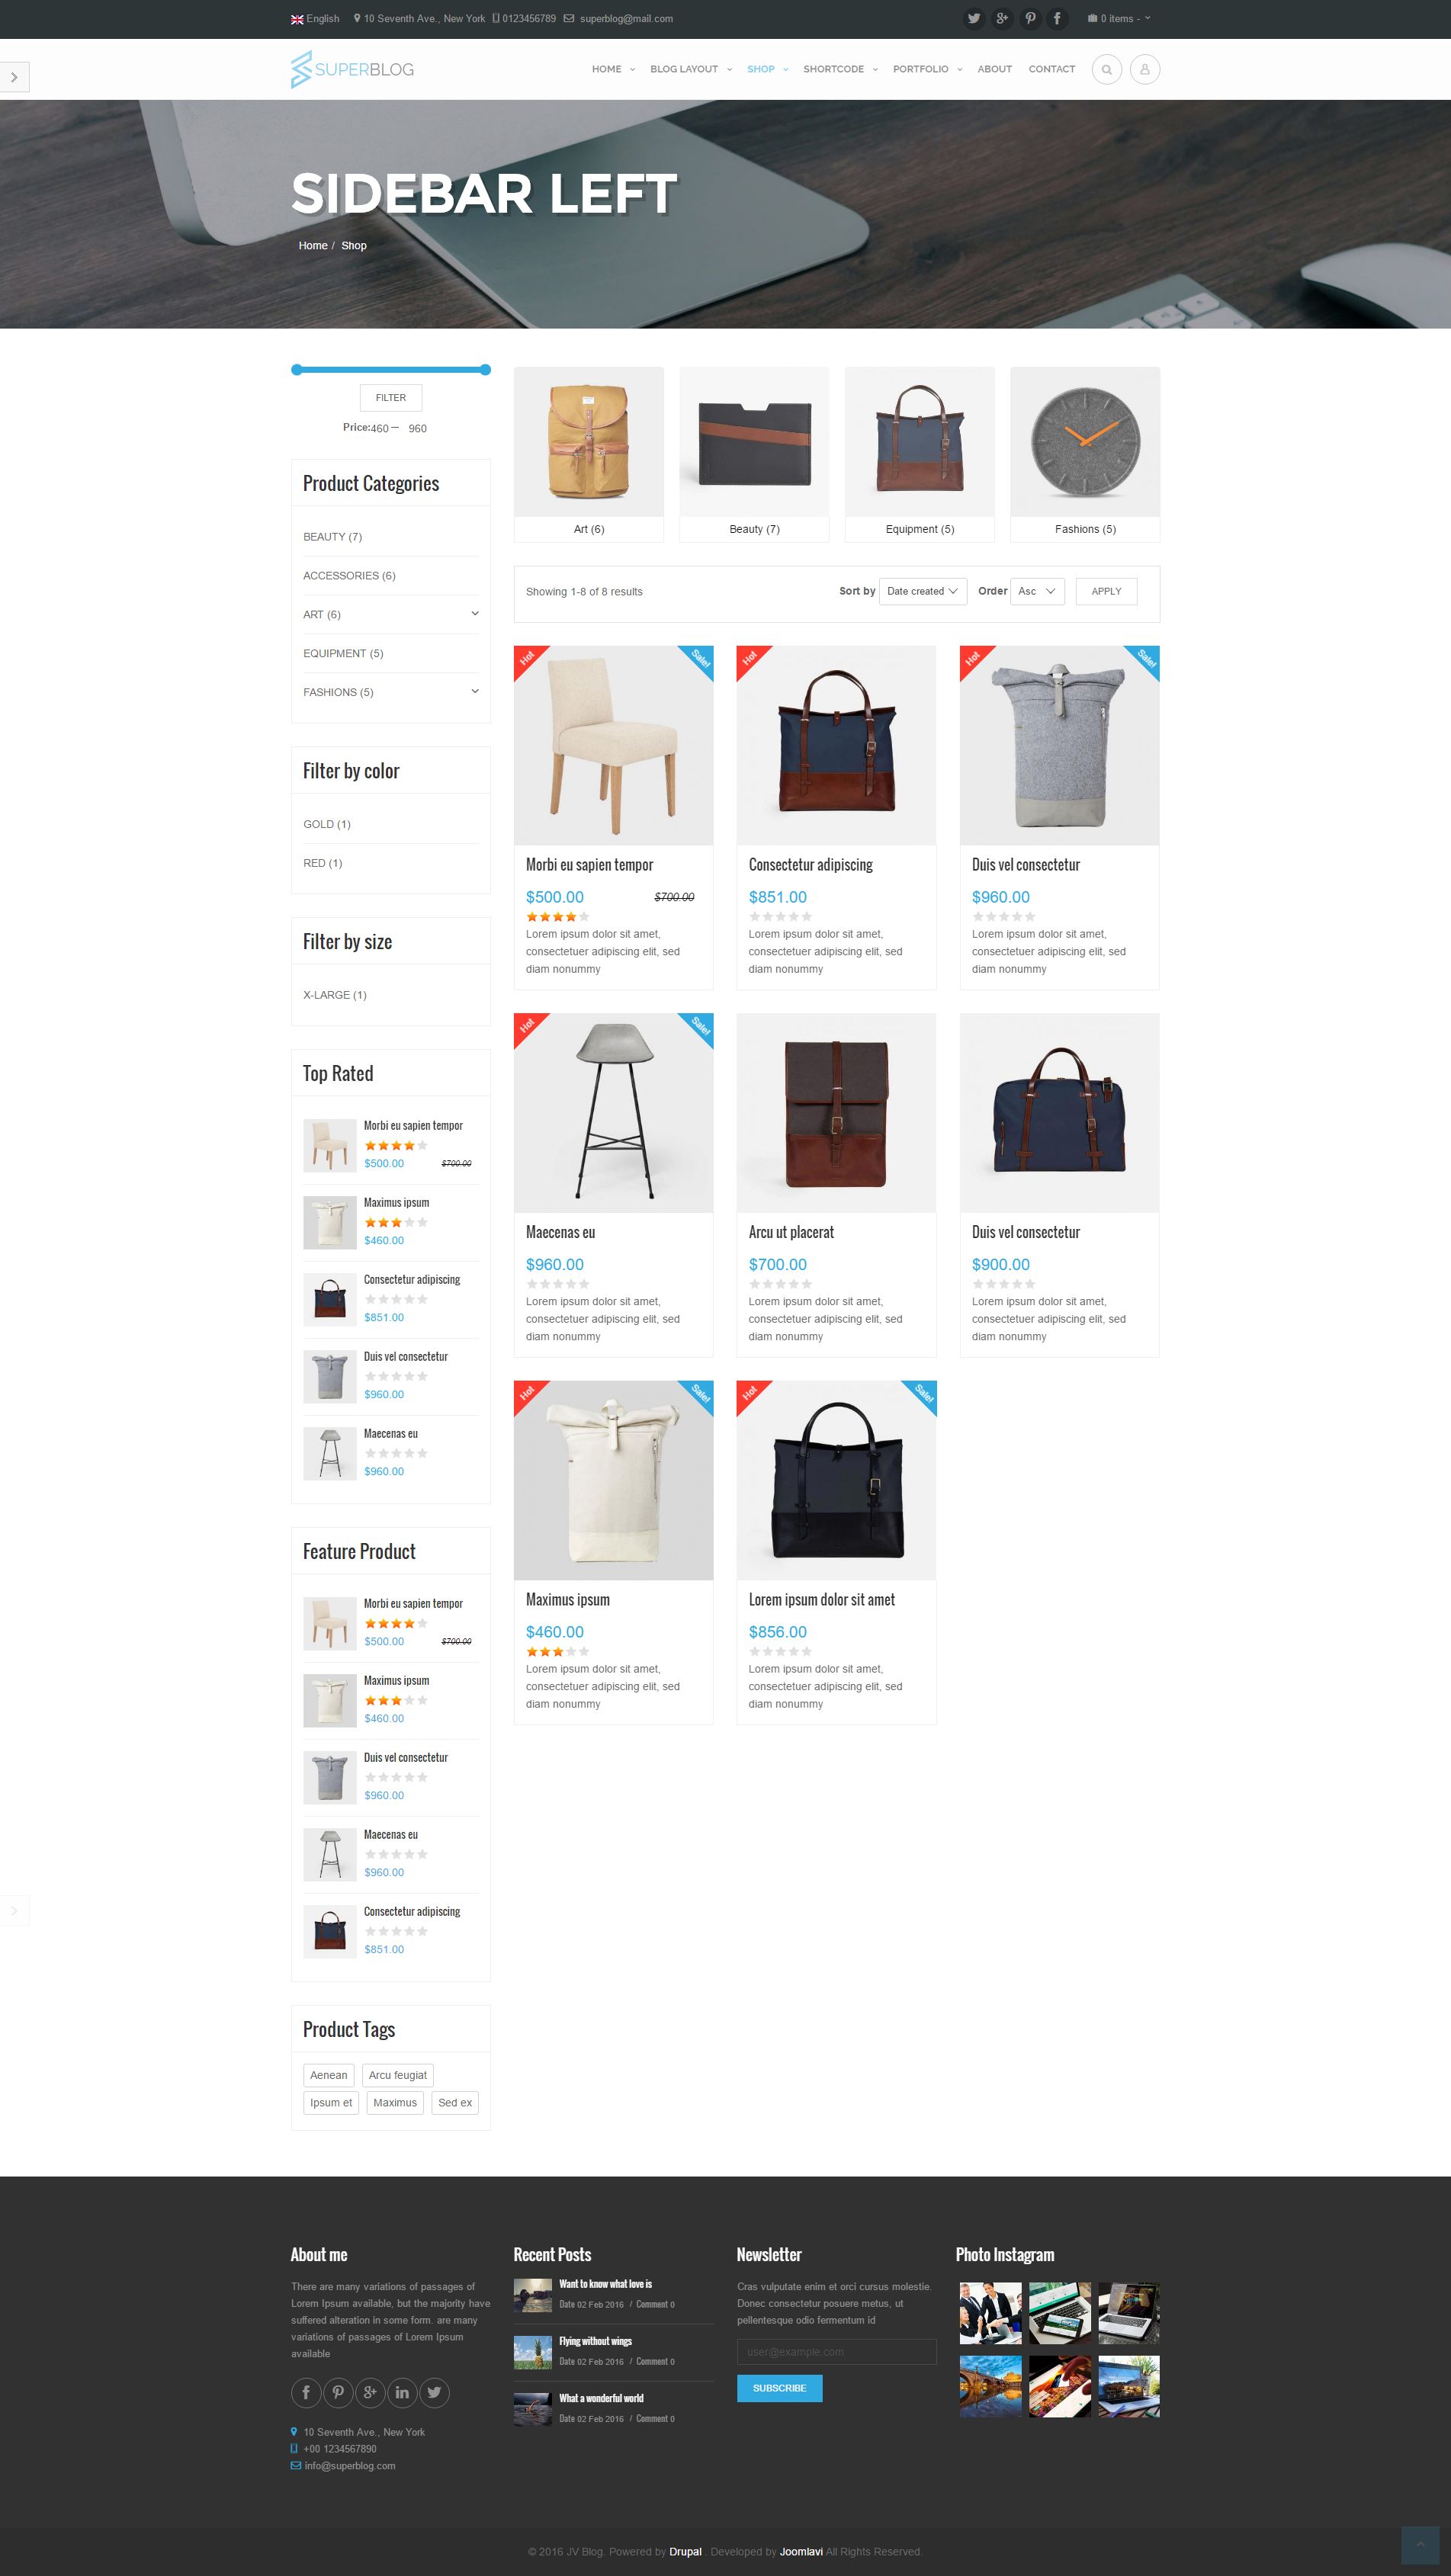Open the search icon in the navigation bar
Screen dimensions: 1451x2576
1106,69
